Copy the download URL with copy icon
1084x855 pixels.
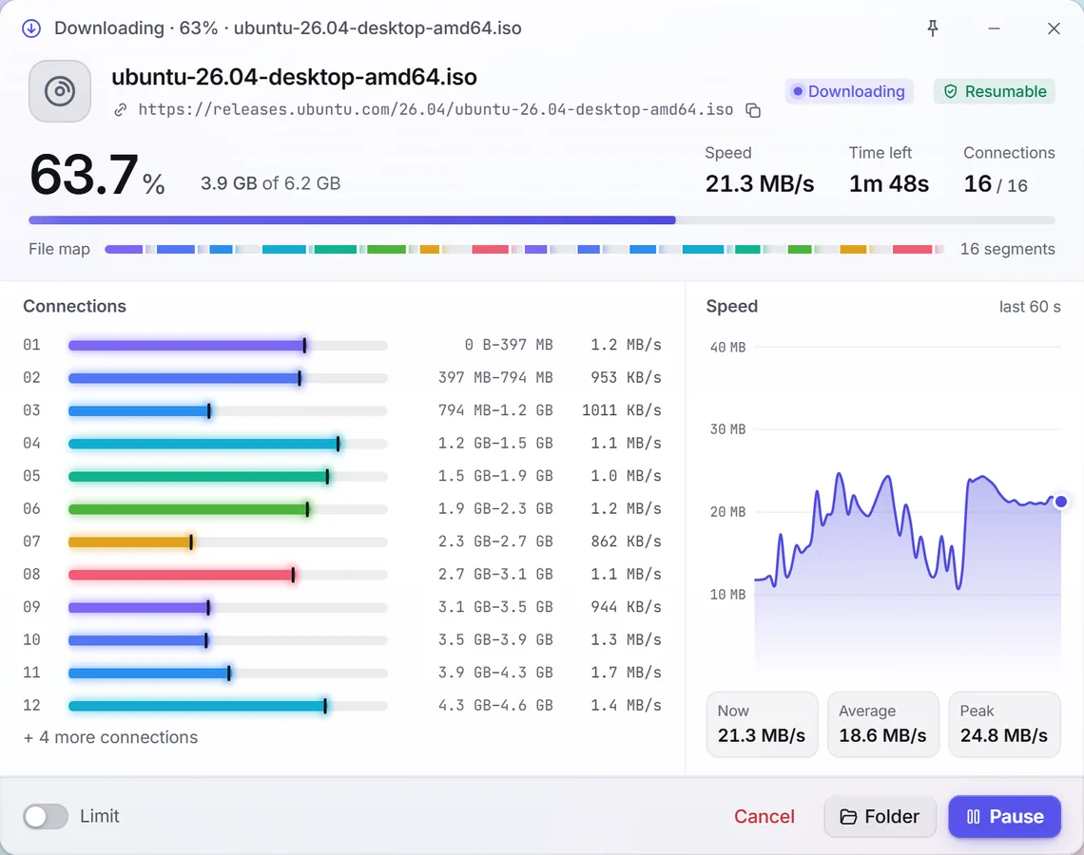click(753, 110)
